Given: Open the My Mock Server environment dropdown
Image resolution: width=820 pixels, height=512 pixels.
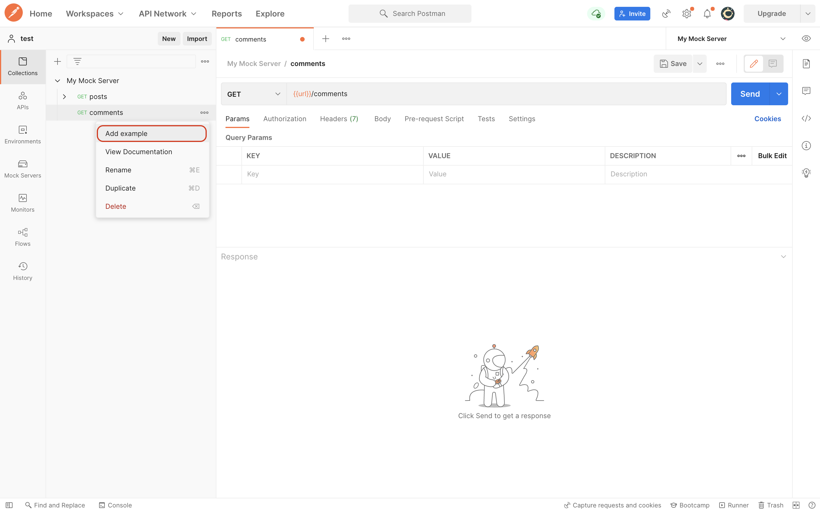Looking at the screenshot, I should [x=731, y=39].
